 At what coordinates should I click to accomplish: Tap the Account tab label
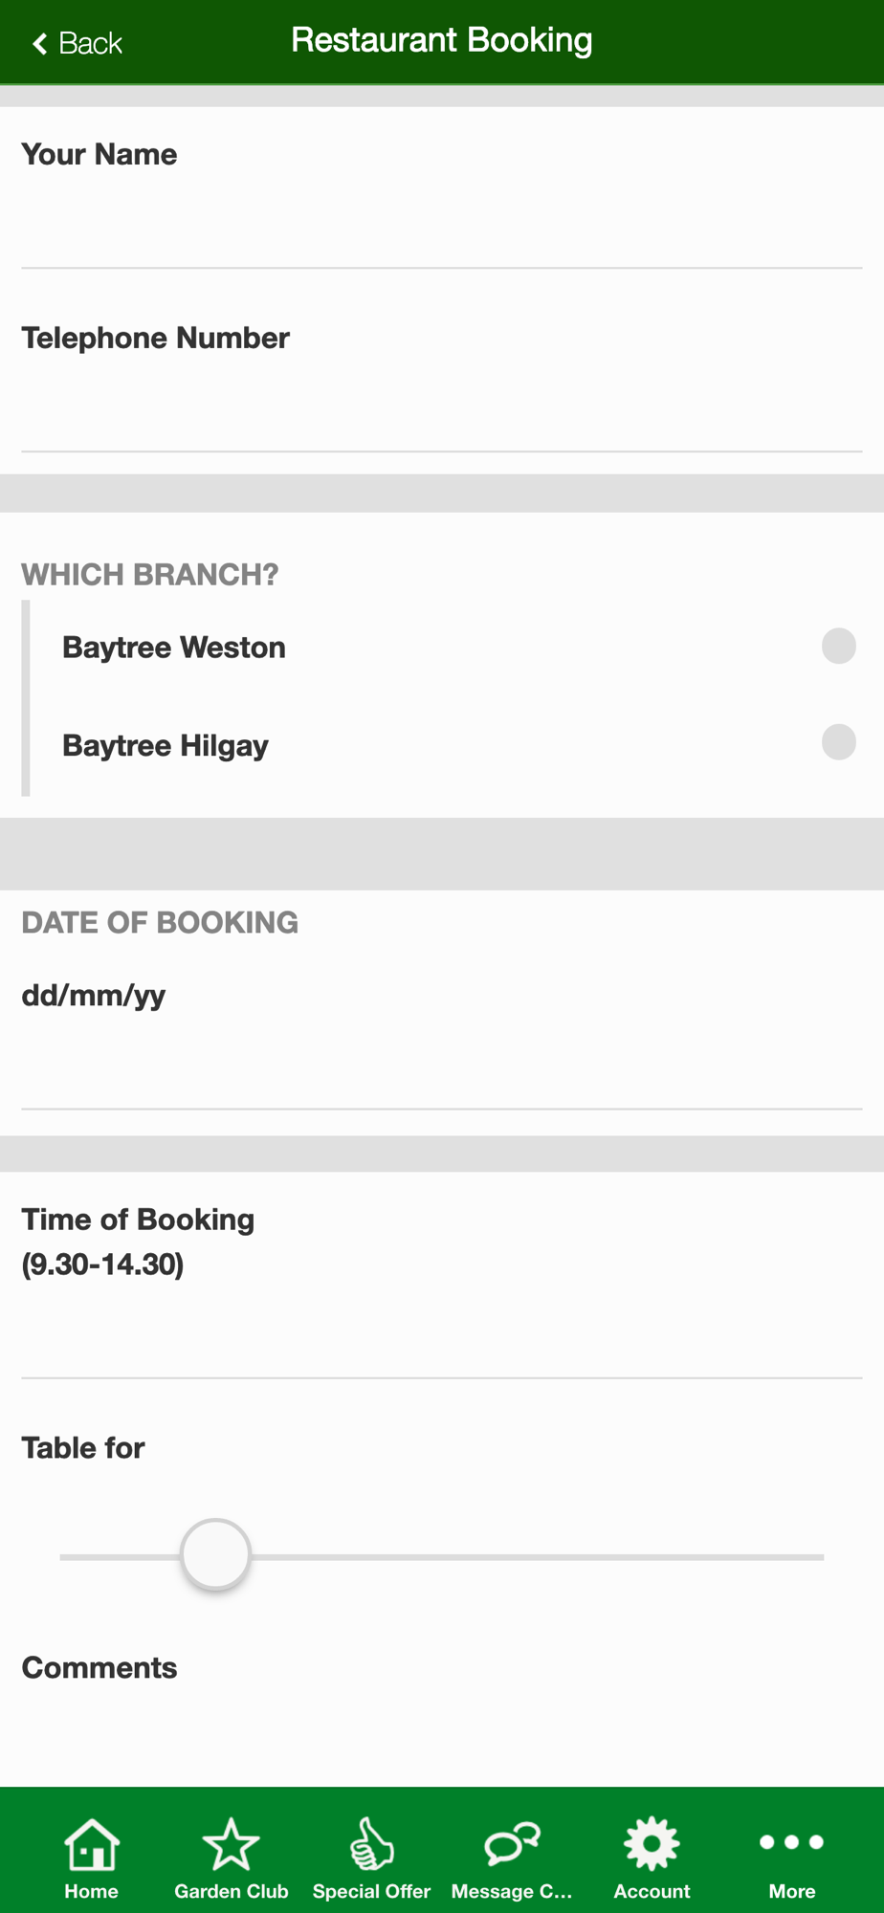(652, 1891)
